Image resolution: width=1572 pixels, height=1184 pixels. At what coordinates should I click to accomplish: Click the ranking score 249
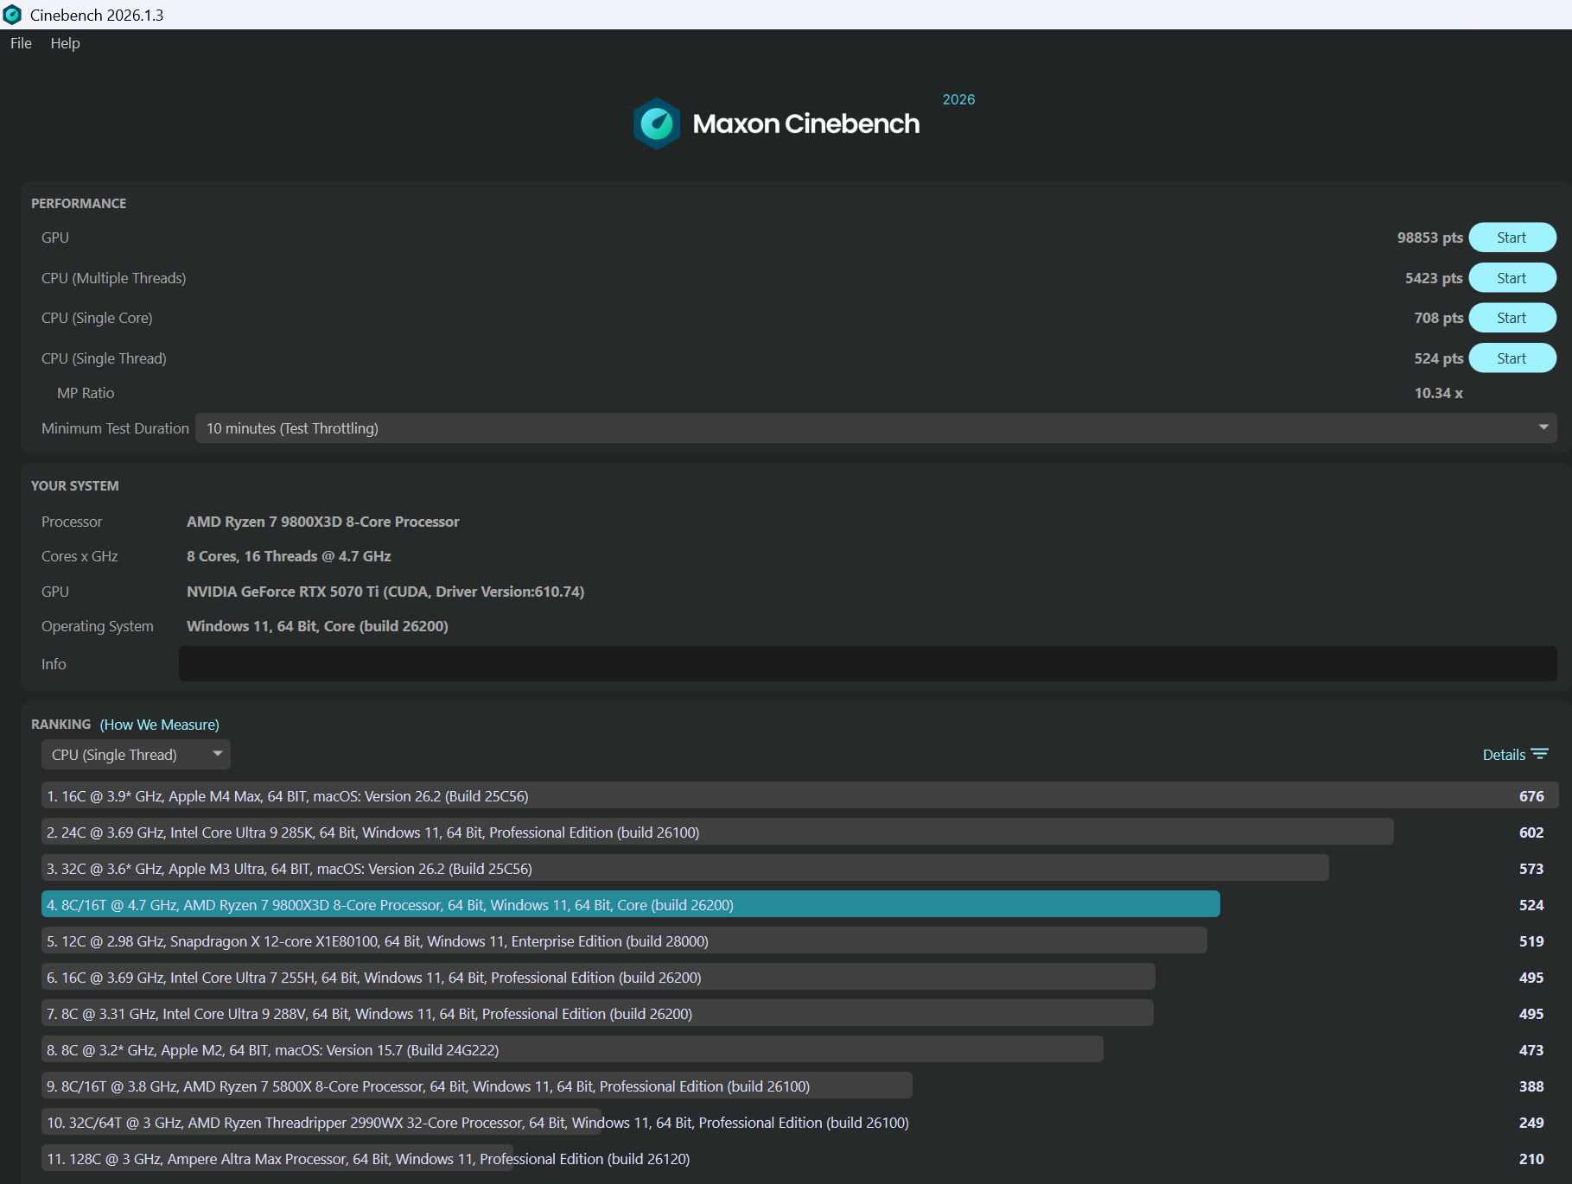point(1531,1123)
